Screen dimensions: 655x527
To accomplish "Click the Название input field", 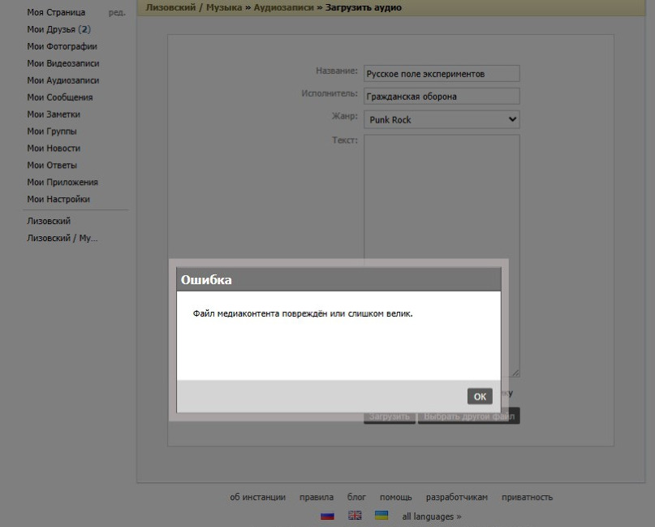I will [442, 74].
